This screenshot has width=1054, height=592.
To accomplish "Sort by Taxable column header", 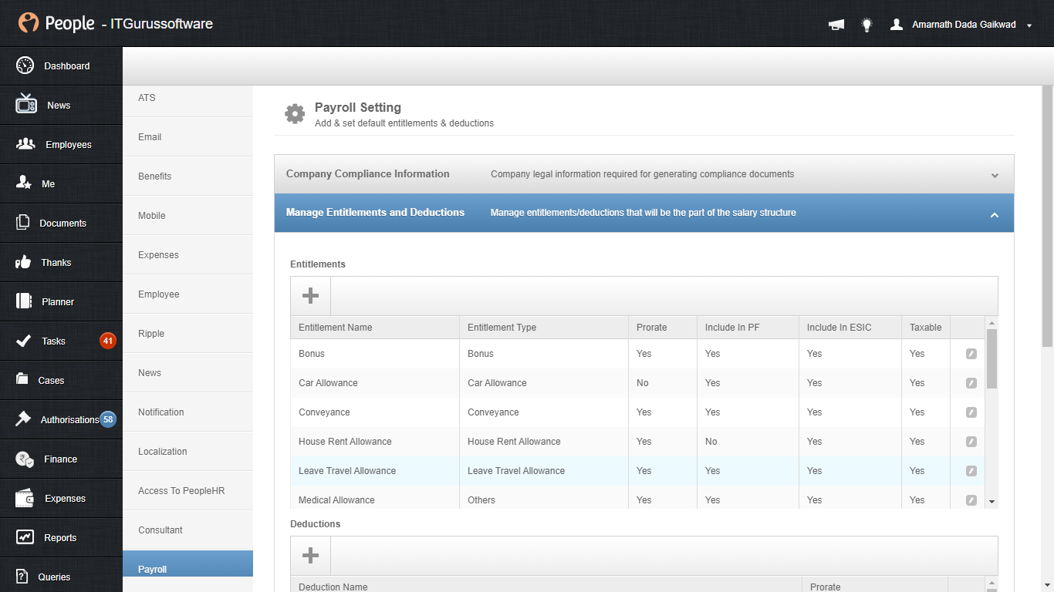I will [x=926, y=328].
